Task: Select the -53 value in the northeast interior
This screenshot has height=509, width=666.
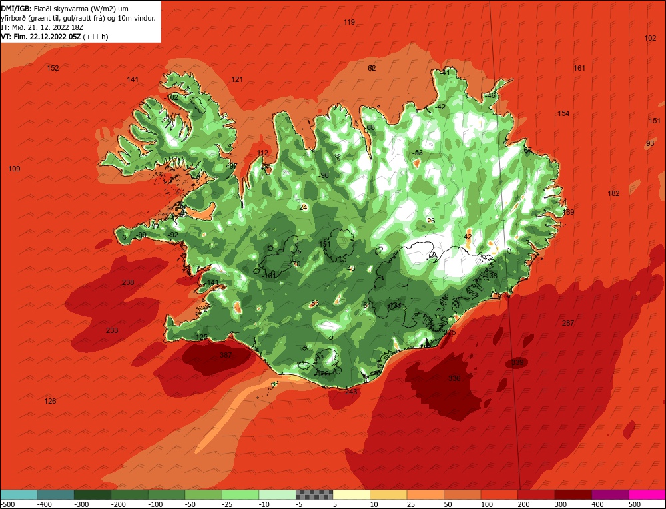Action: (418, 153)
